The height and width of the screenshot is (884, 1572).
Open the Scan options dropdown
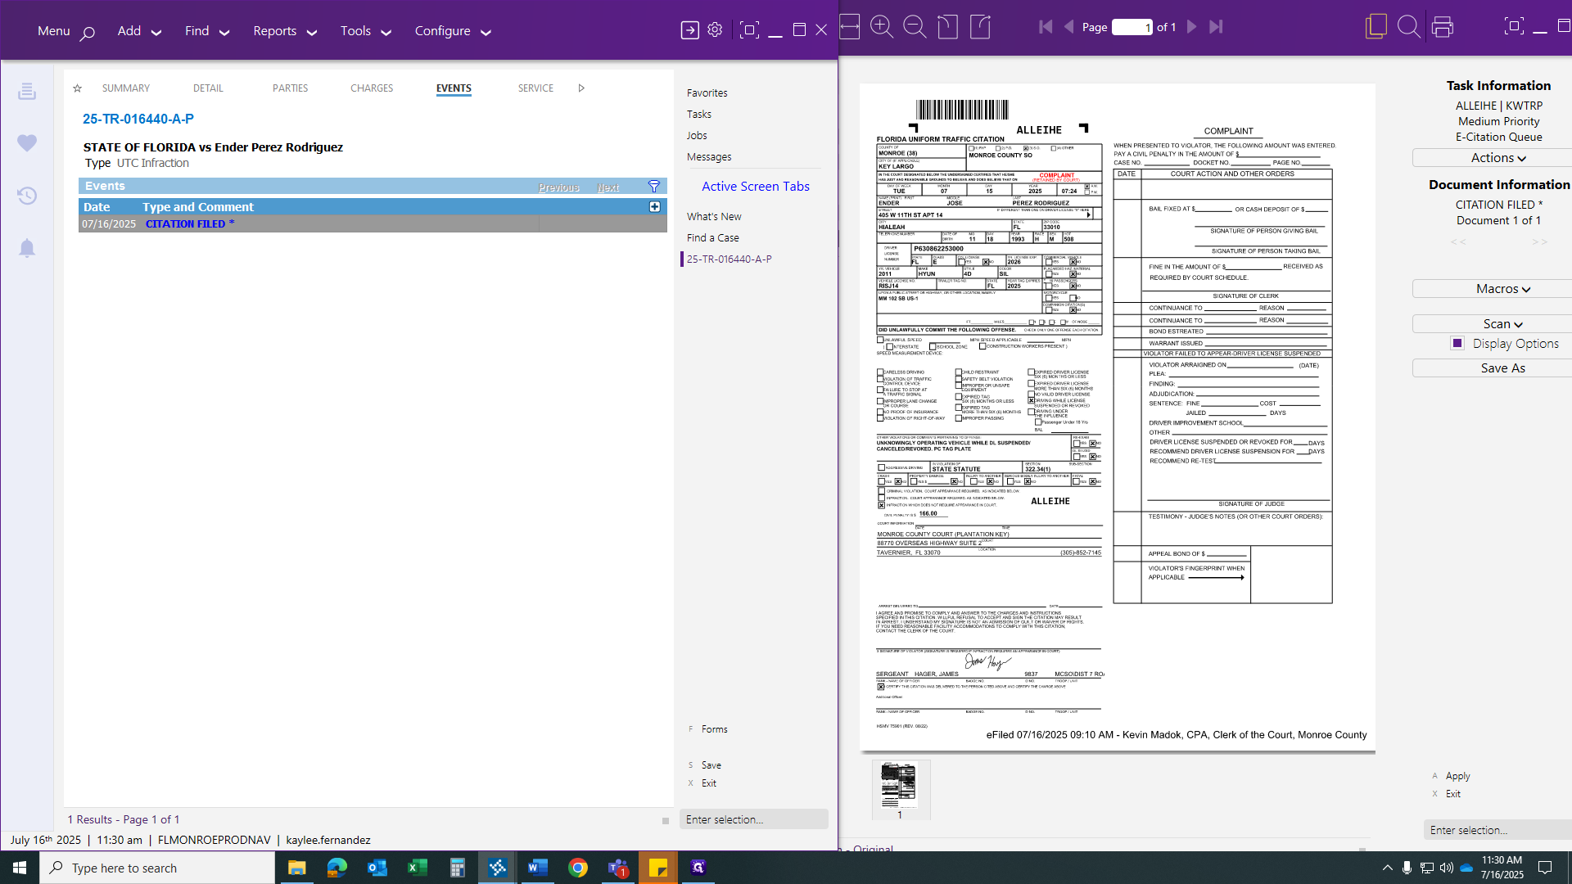1502,323
